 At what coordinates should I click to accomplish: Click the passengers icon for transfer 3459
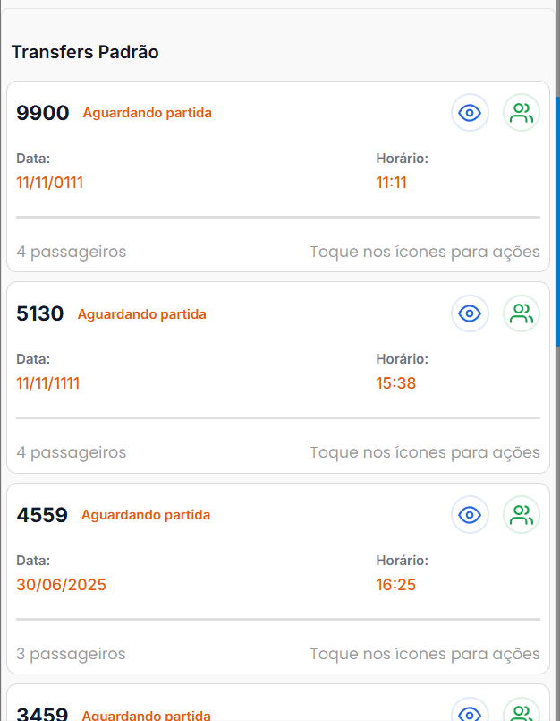[x=522, y=714]
